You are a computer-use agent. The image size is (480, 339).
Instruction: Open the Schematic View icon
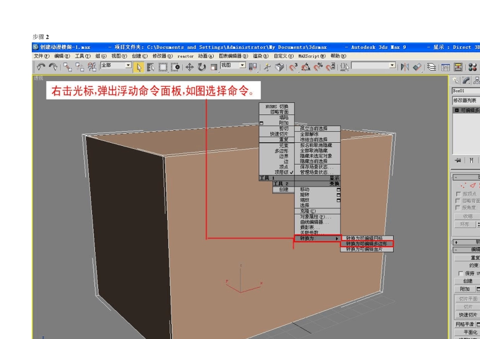point(458,67)
